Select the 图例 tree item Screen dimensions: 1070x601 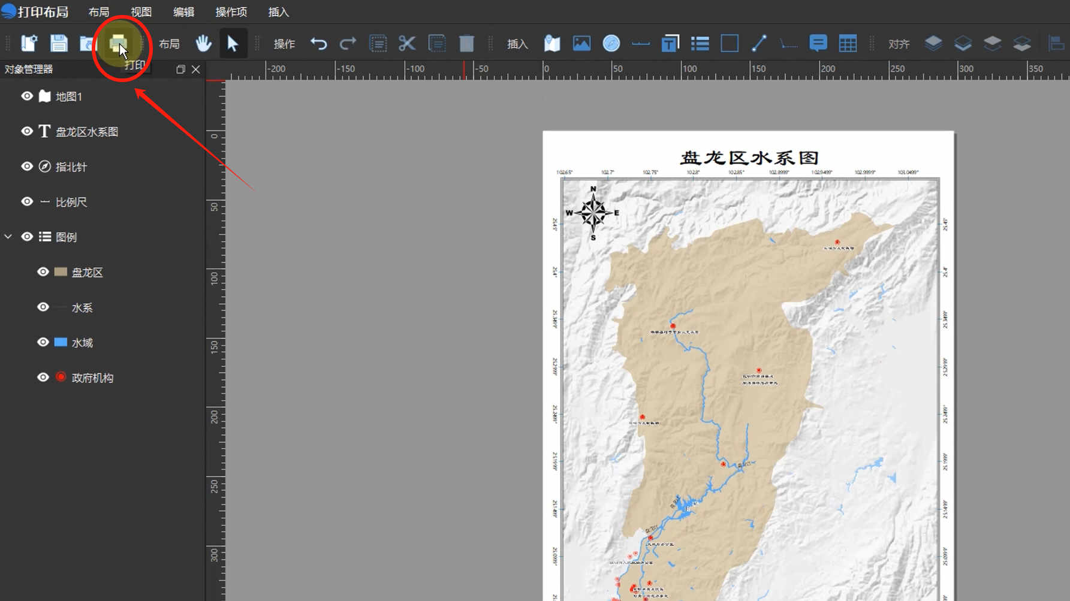click(x=66, y=237)
